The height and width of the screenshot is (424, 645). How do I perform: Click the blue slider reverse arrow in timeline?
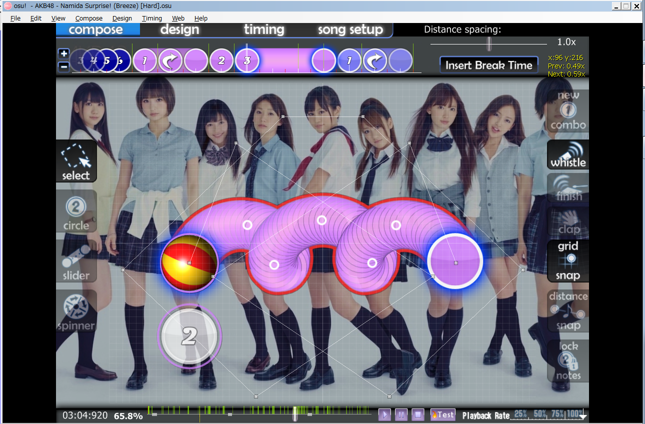coord(375,61)
